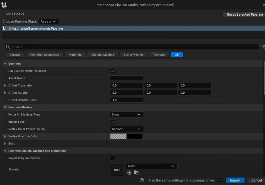Click first Offset Translation value field

[127, 85]
